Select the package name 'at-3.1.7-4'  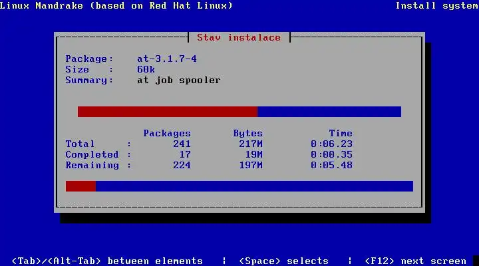click(x=167, y=59)
